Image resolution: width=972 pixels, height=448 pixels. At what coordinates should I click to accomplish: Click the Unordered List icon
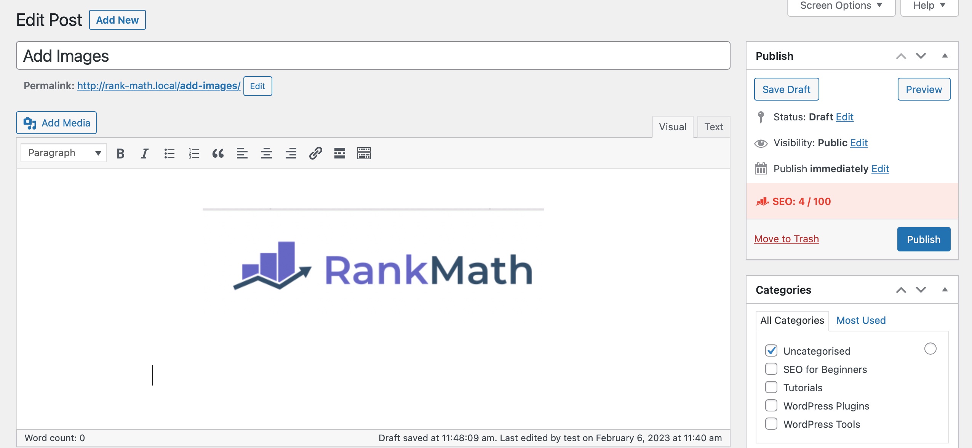169,152
